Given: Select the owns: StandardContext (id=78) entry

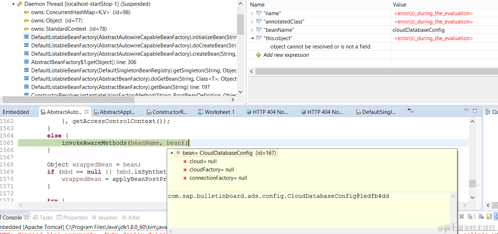Looking at the screenshot, I should point(69,29).
